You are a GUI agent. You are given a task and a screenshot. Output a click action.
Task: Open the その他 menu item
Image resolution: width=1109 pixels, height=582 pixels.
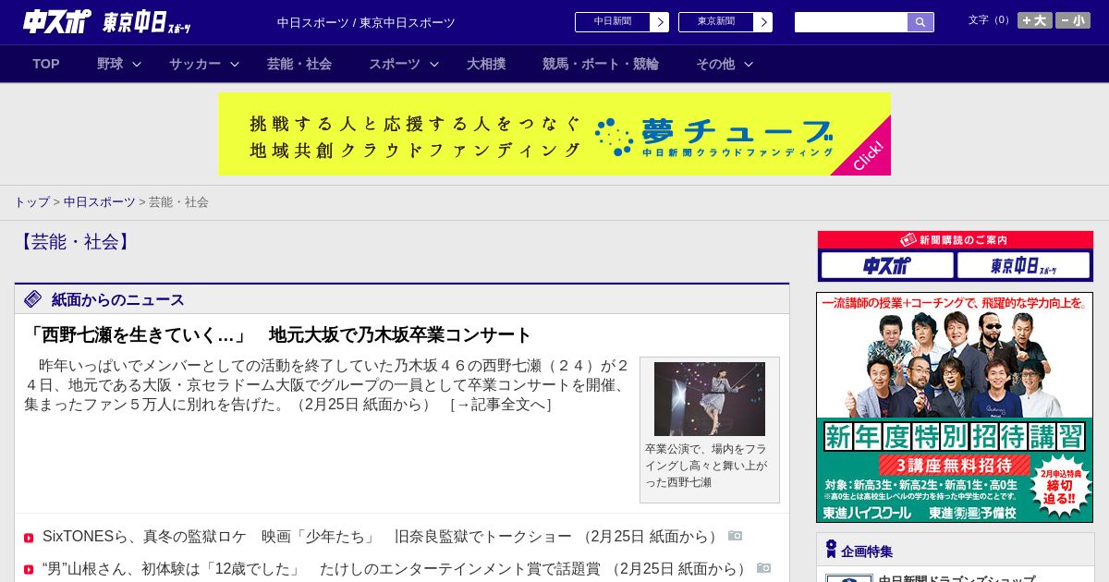pyautogui.click(x=715, y=64)
